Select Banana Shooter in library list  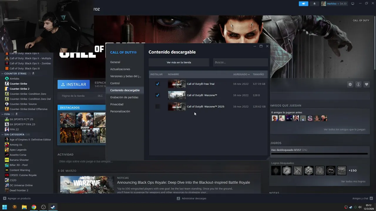tap(19, 160)
